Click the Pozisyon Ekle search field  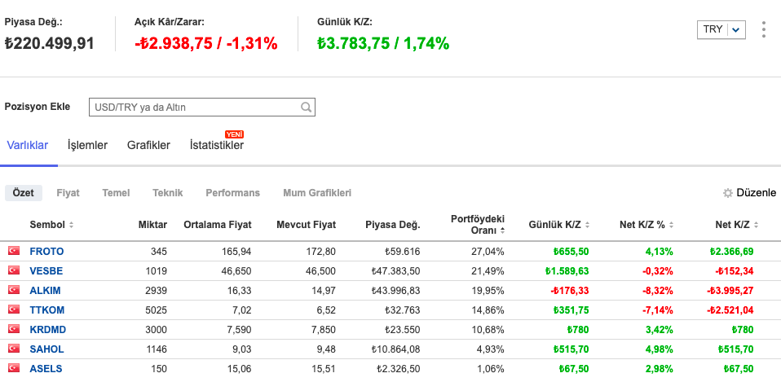pyautogui.click(x=194, y=107)
